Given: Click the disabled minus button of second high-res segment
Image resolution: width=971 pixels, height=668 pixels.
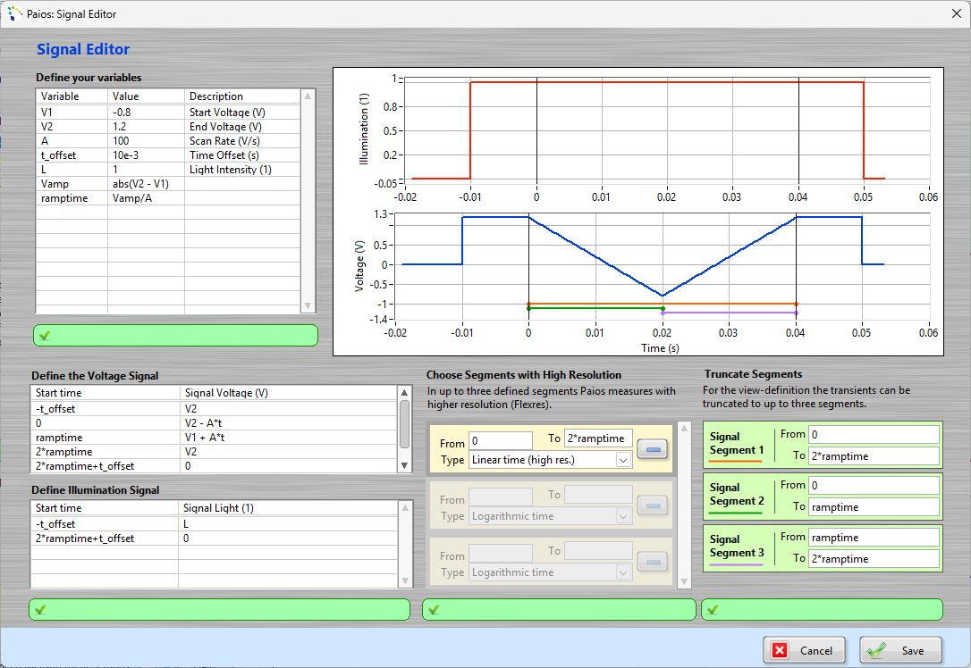Looking at the screenshot, I should [653, 505].
